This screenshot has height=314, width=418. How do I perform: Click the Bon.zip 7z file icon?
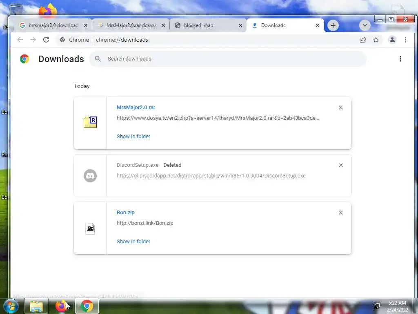(90, 229)
